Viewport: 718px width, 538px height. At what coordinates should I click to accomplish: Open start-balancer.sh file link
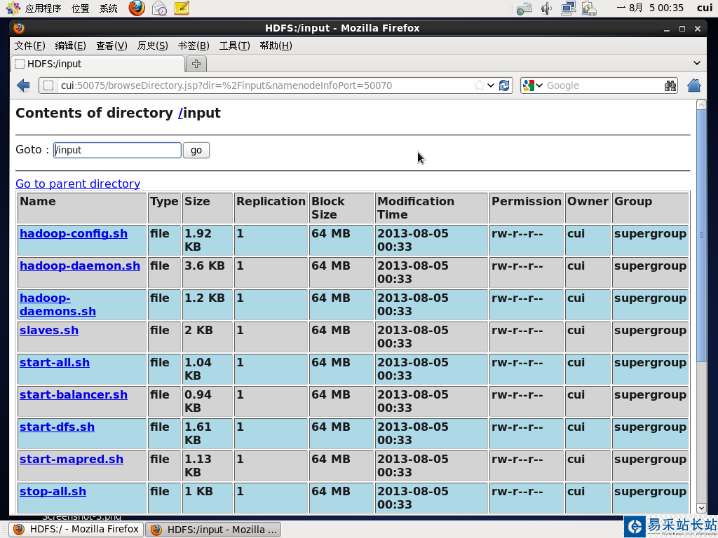pos(73,395)
